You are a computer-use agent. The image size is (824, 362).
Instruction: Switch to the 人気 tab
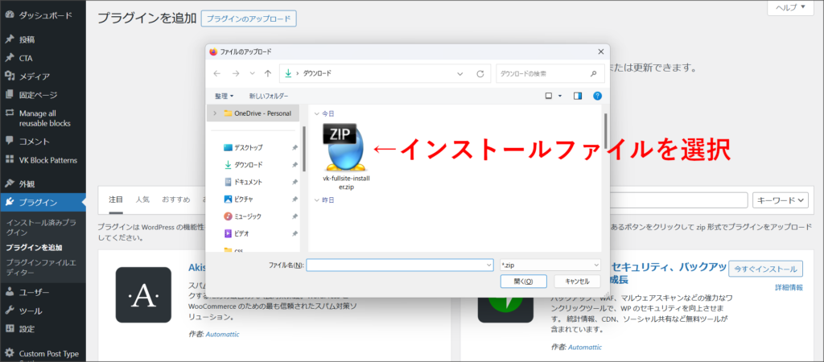pos(142,199)
